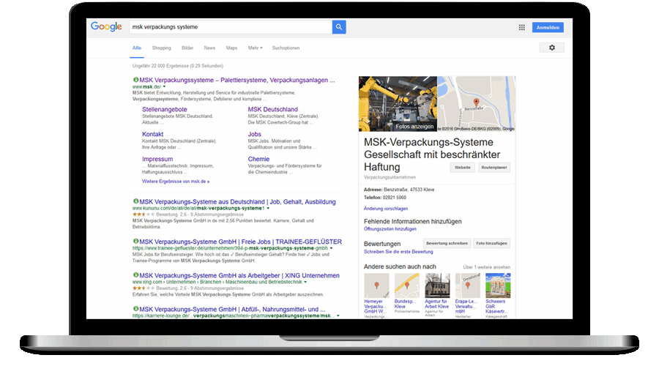659x366 pixels.
Task: Open the Fotos anzeigen factory thumbnail
Action: click(398, 104)
